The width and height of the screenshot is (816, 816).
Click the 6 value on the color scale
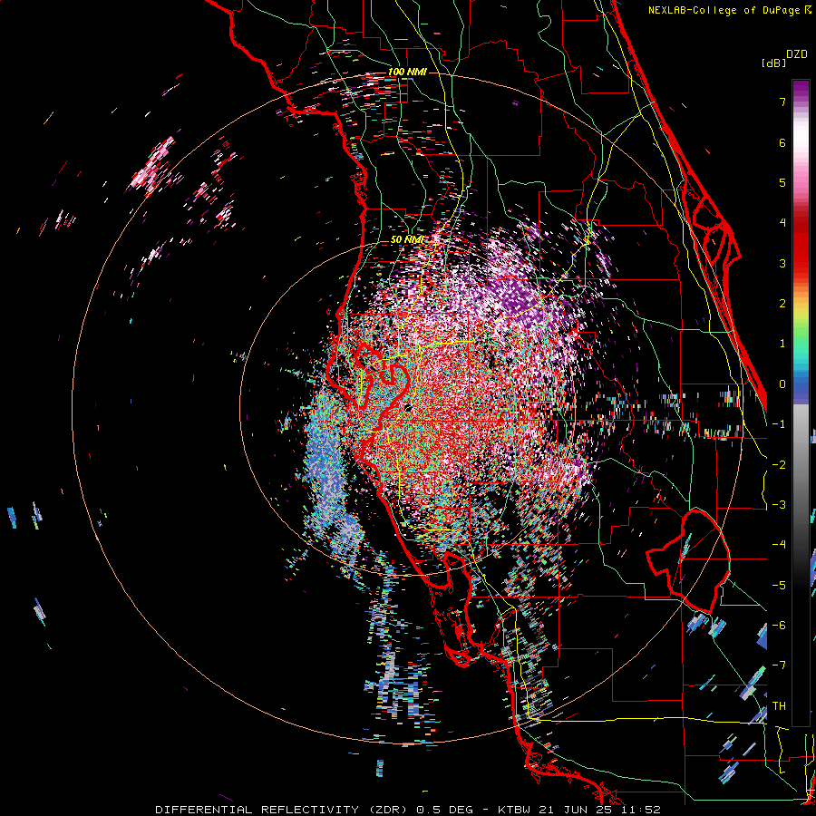tap(782, 142)
